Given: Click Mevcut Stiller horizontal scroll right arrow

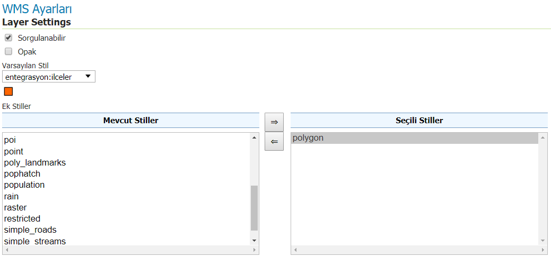Looking at the screenshot, I should [x=255, y=250].
